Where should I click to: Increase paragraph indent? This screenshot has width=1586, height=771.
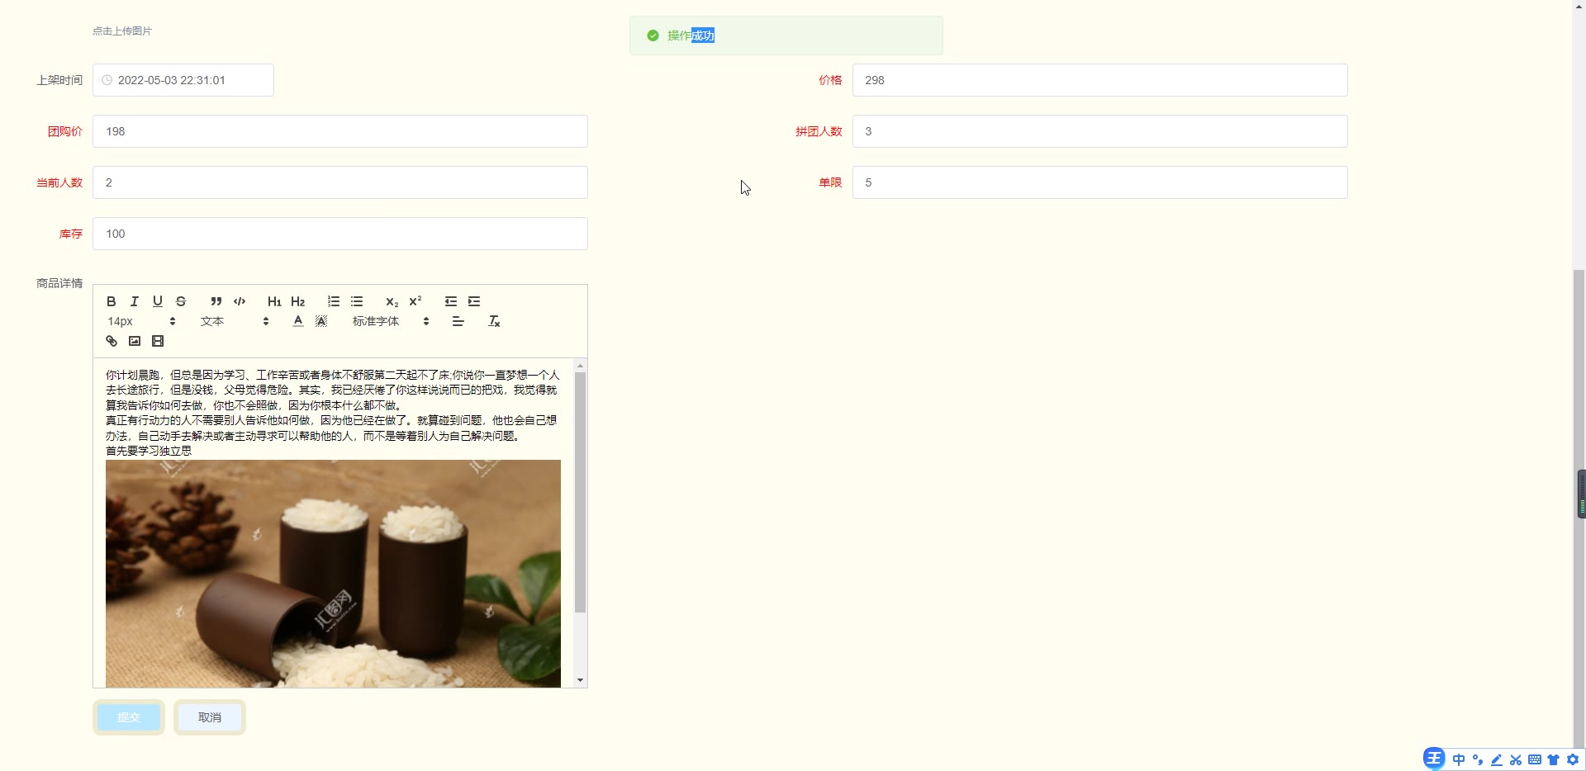coord(474,301)
